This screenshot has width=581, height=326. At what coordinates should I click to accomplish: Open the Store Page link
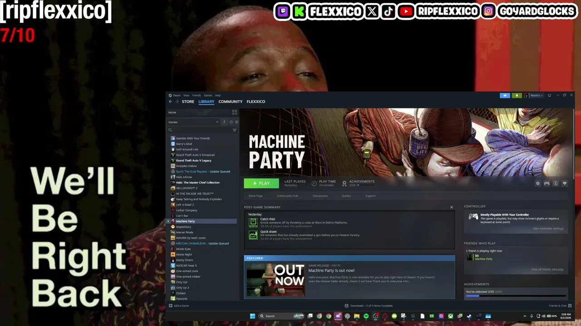256,196
